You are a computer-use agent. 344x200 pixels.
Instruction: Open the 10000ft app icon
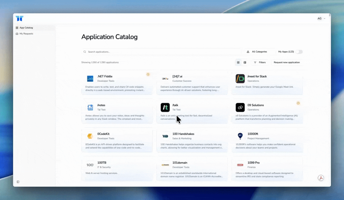(240, 136)
